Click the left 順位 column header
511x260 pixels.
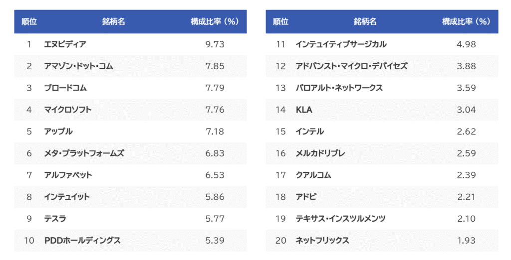click(29, 21)
